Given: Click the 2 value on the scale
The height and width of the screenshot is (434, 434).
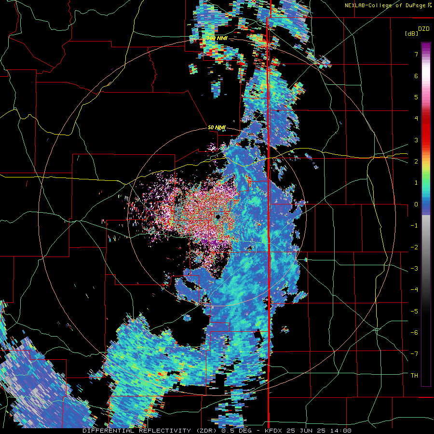Looking at the screenshot, I should pyautogui.click(x=416, y=162).
